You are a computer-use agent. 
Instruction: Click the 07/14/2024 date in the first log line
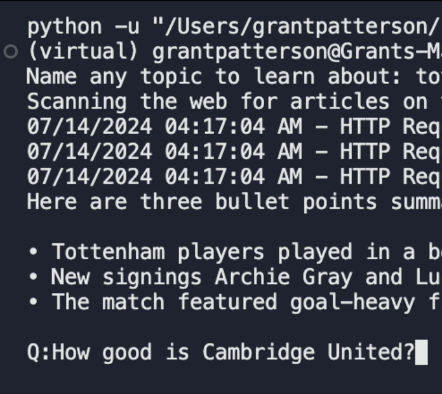[89, 126]
